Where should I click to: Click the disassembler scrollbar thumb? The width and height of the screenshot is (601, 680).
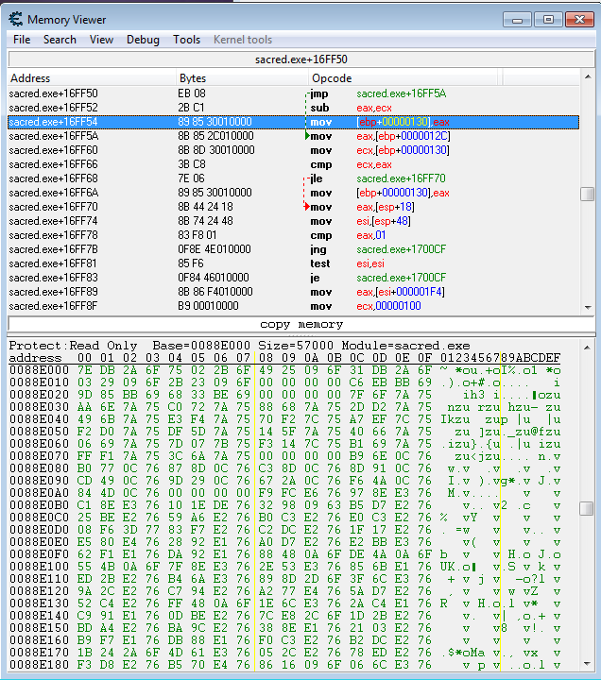point(587,194)
